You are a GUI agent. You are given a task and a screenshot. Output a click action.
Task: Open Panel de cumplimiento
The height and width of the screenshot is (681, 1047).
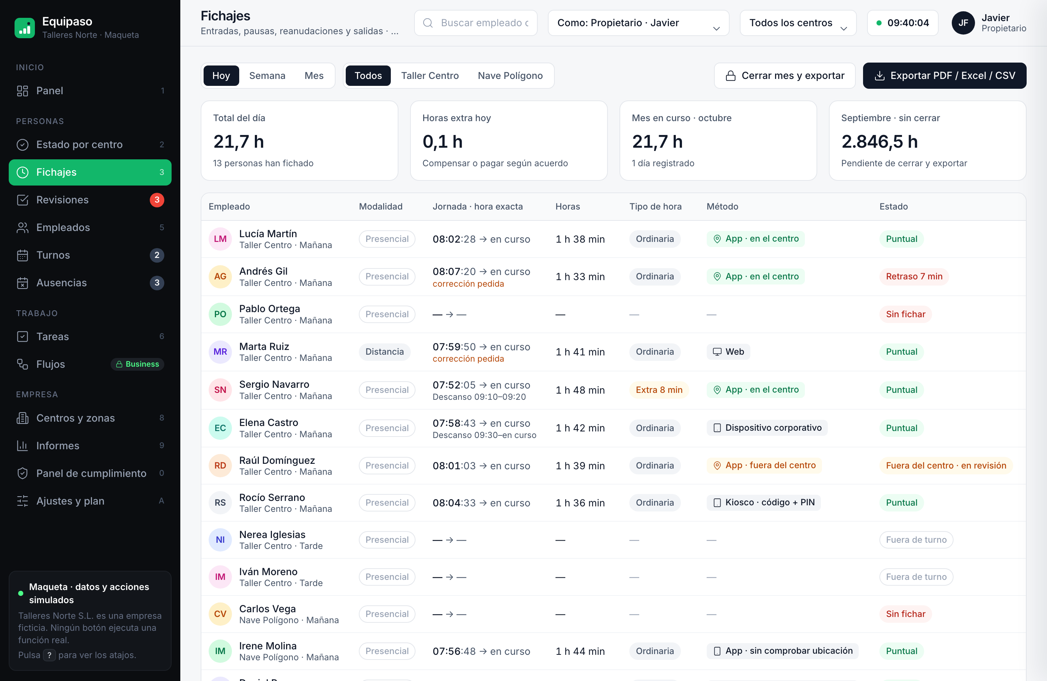(90, 473)
